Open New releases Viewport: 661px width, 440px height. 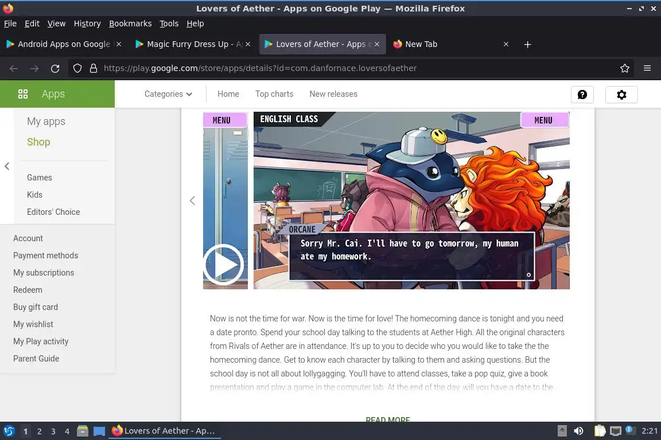(333, 94)
